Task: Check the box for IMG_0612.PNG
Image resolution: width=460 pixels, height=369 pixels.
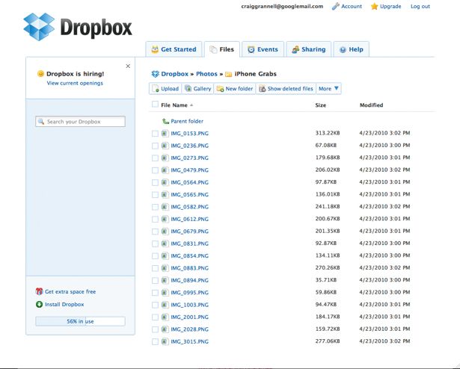Action: [x=155, y=219]
